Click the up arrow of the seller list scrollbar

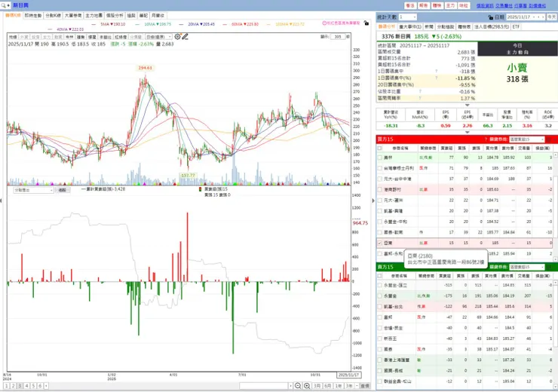556,283
